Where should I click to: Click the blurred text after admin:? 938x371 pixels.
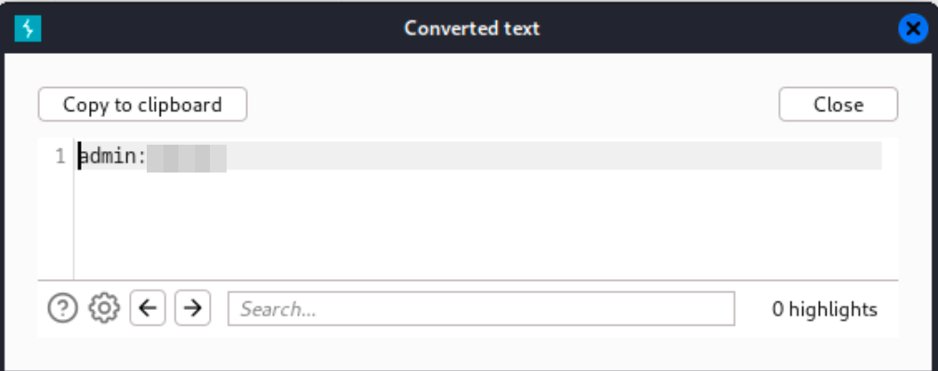[x=188, y=157]
